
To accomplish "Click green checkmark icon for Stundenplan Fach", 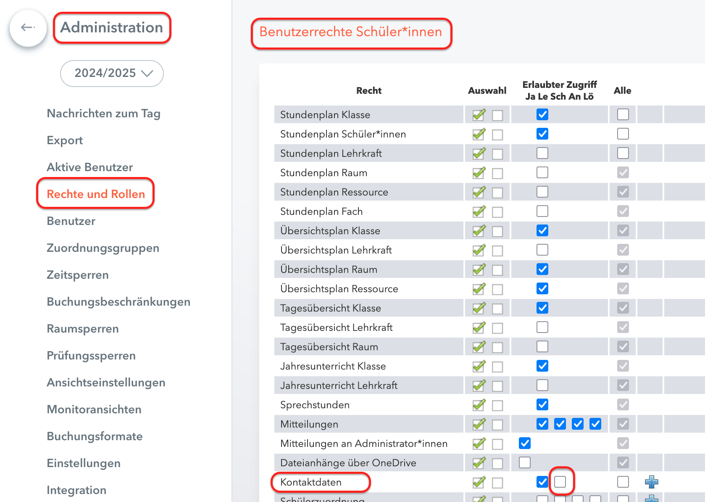I will [x=479, y=211].
